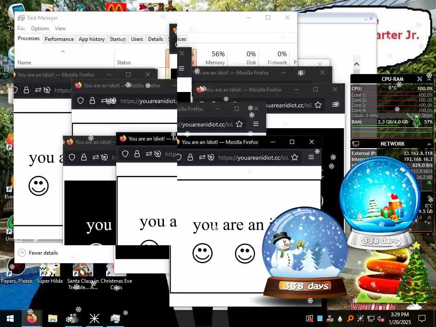The width and height of the screenshot is (436, 327).
Task: Open the permissions icon in the front Firefox window
Action: (x=202, y=158)
